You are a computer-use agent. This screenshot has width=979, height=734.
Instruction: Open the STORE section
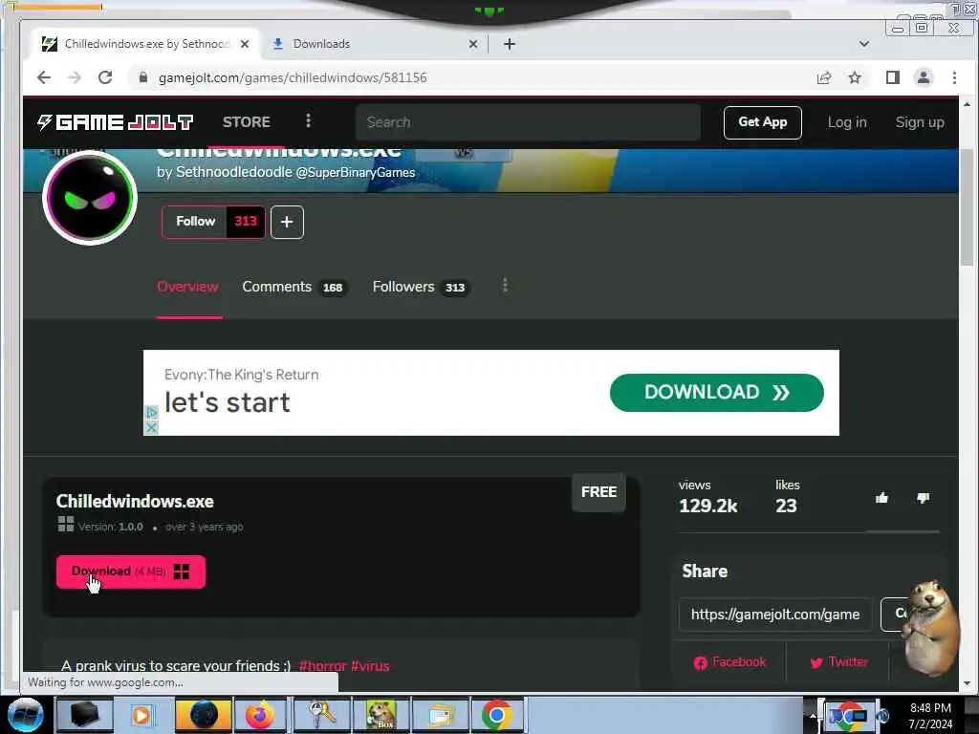coord(247,122)
